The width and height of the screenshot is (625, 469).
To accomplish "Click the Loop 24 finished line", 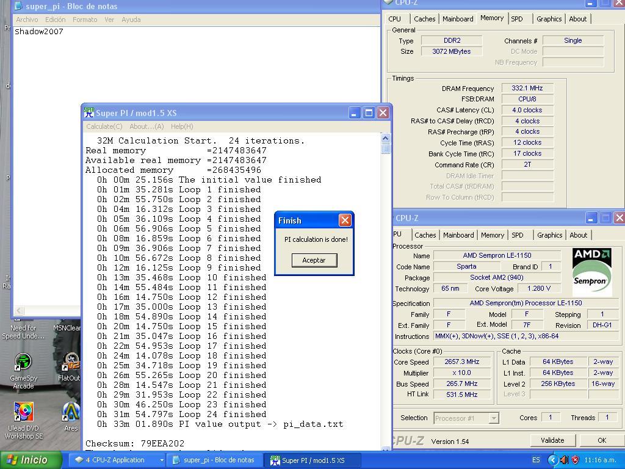I will [182, 415].
